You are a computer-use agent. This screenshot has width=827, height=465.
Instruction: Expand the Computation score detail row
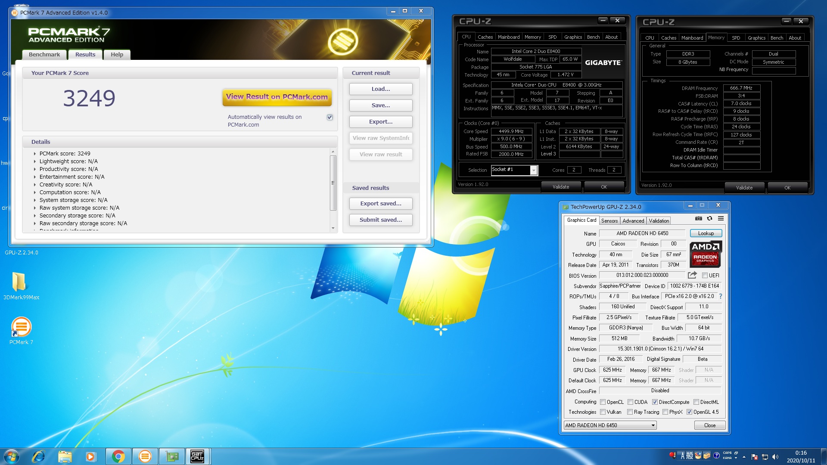point(35,192)
